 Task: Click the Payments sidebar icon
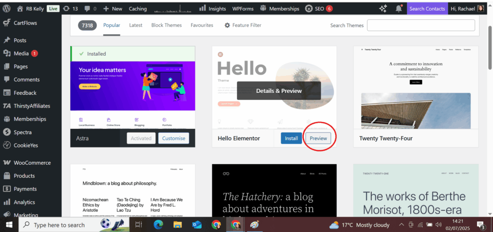[x=7, y=189]
